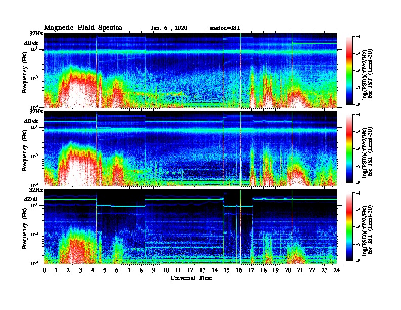
Task: Click the "station=IST" header label
Action: [x=225, y=28]
